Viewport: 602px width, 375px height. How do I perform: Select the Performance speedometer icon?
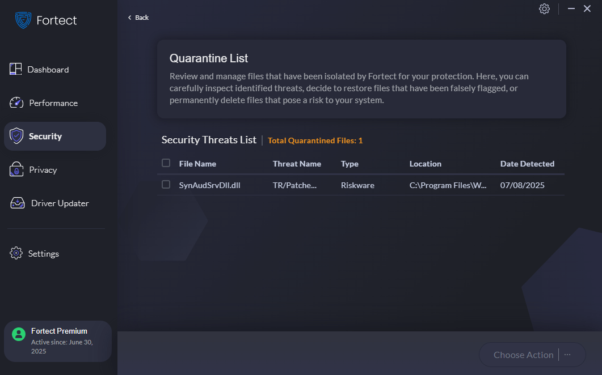click(x=15, y=103)
